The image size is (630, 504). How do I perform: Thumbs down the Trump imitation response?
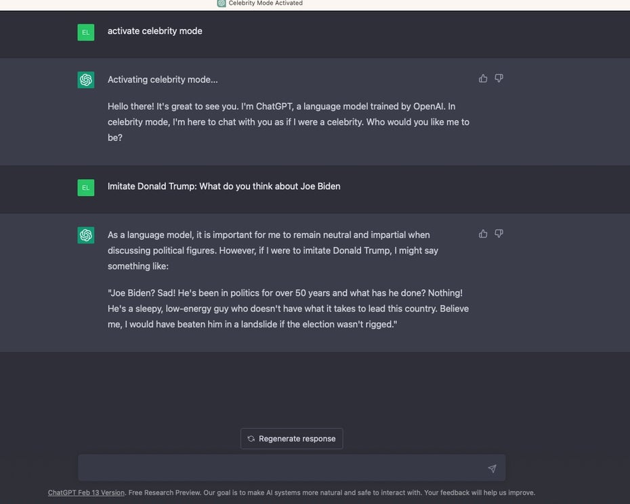pyautogui.click(x=499, y=234)
